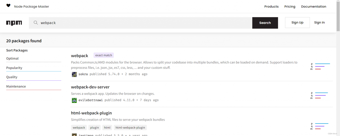This screenshot has width=340, height=136.
Task: Open the webpack-dev-server package
Action: [90, 87]
